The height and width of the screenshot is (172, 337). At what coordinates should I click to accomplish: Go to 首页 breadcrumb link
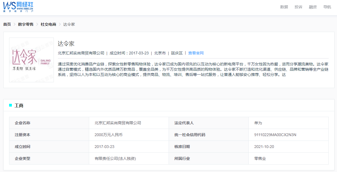(7, 24)
